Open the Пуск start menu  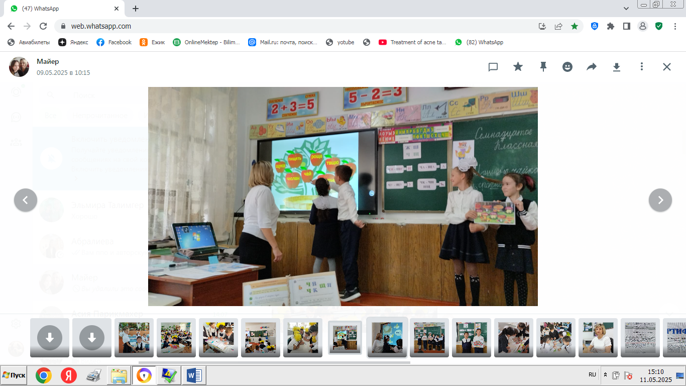[x=15, y=375]
